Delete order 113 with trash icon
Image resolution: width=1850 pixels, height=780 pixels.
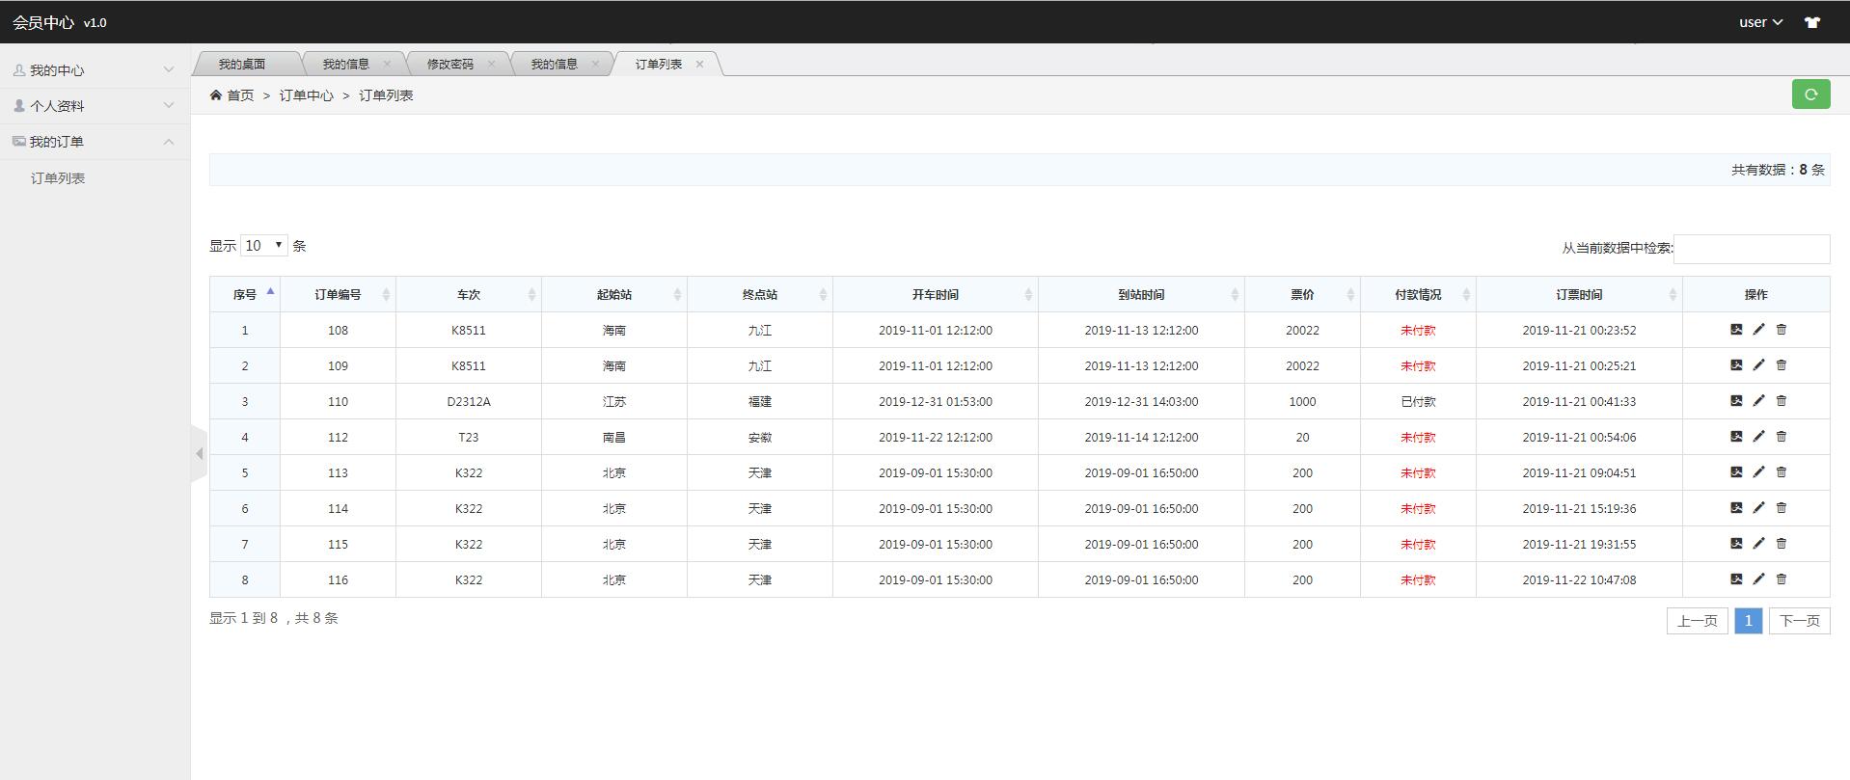(x=1782, y=472)
